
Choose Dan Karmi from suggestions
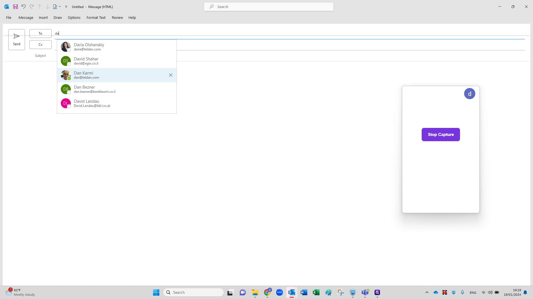pyautogui.click(x=117, y=75)
